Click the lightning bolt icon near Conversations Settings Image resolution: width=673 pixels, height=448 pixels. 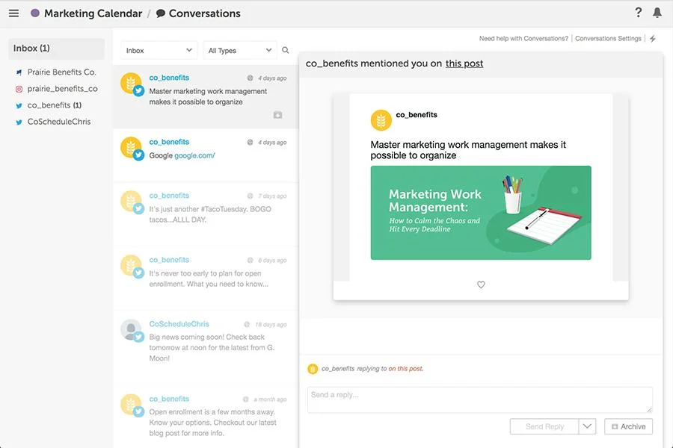(x=652, y=39)
